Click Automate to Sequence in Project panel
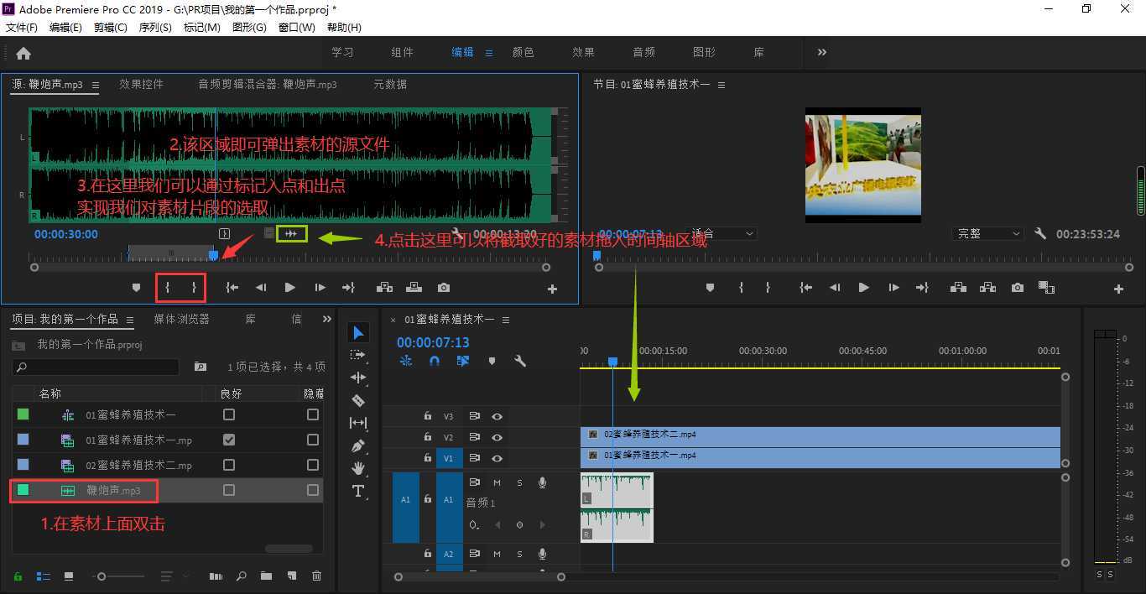 coord(216,576)
